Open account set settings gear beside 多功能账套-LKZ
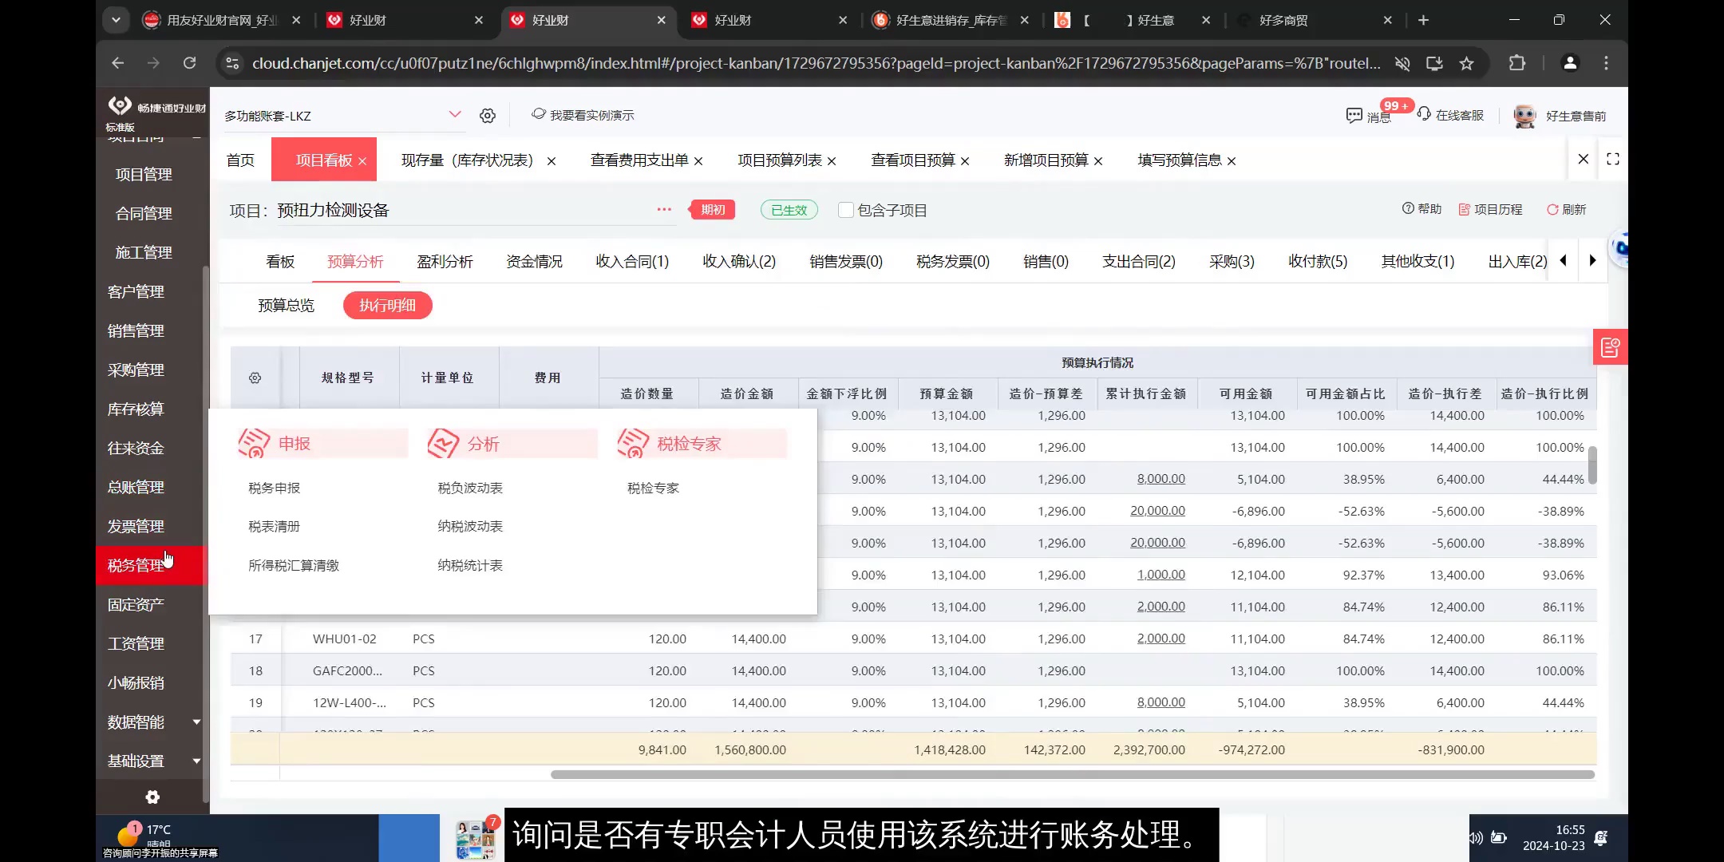The height and width of the screenshot is (862, 1724). [488, 115]
